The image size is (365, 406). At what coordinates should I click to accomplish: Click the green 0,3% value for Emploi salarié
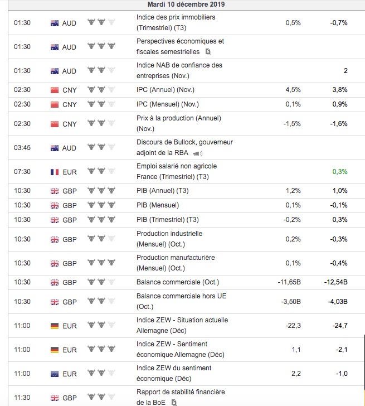click(339, 172)
